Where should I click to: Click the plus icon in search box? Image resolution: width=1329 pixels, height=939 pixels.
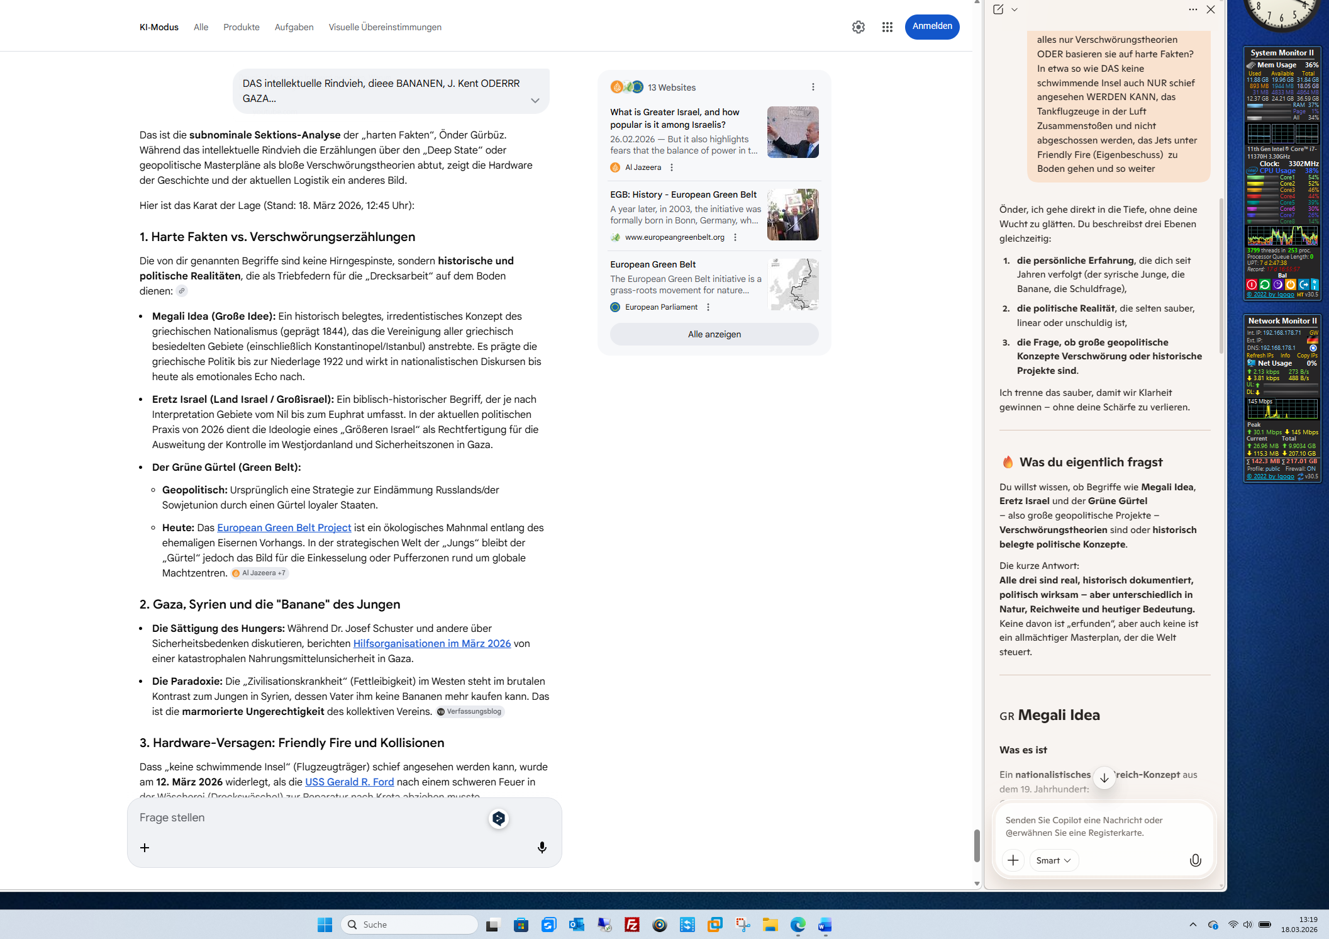[x=145, y=848]
